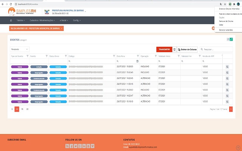Viewport: 242px width, 151px height.
Task: Refresh the Eventos panel with reload icon
Action: (228, 39)
